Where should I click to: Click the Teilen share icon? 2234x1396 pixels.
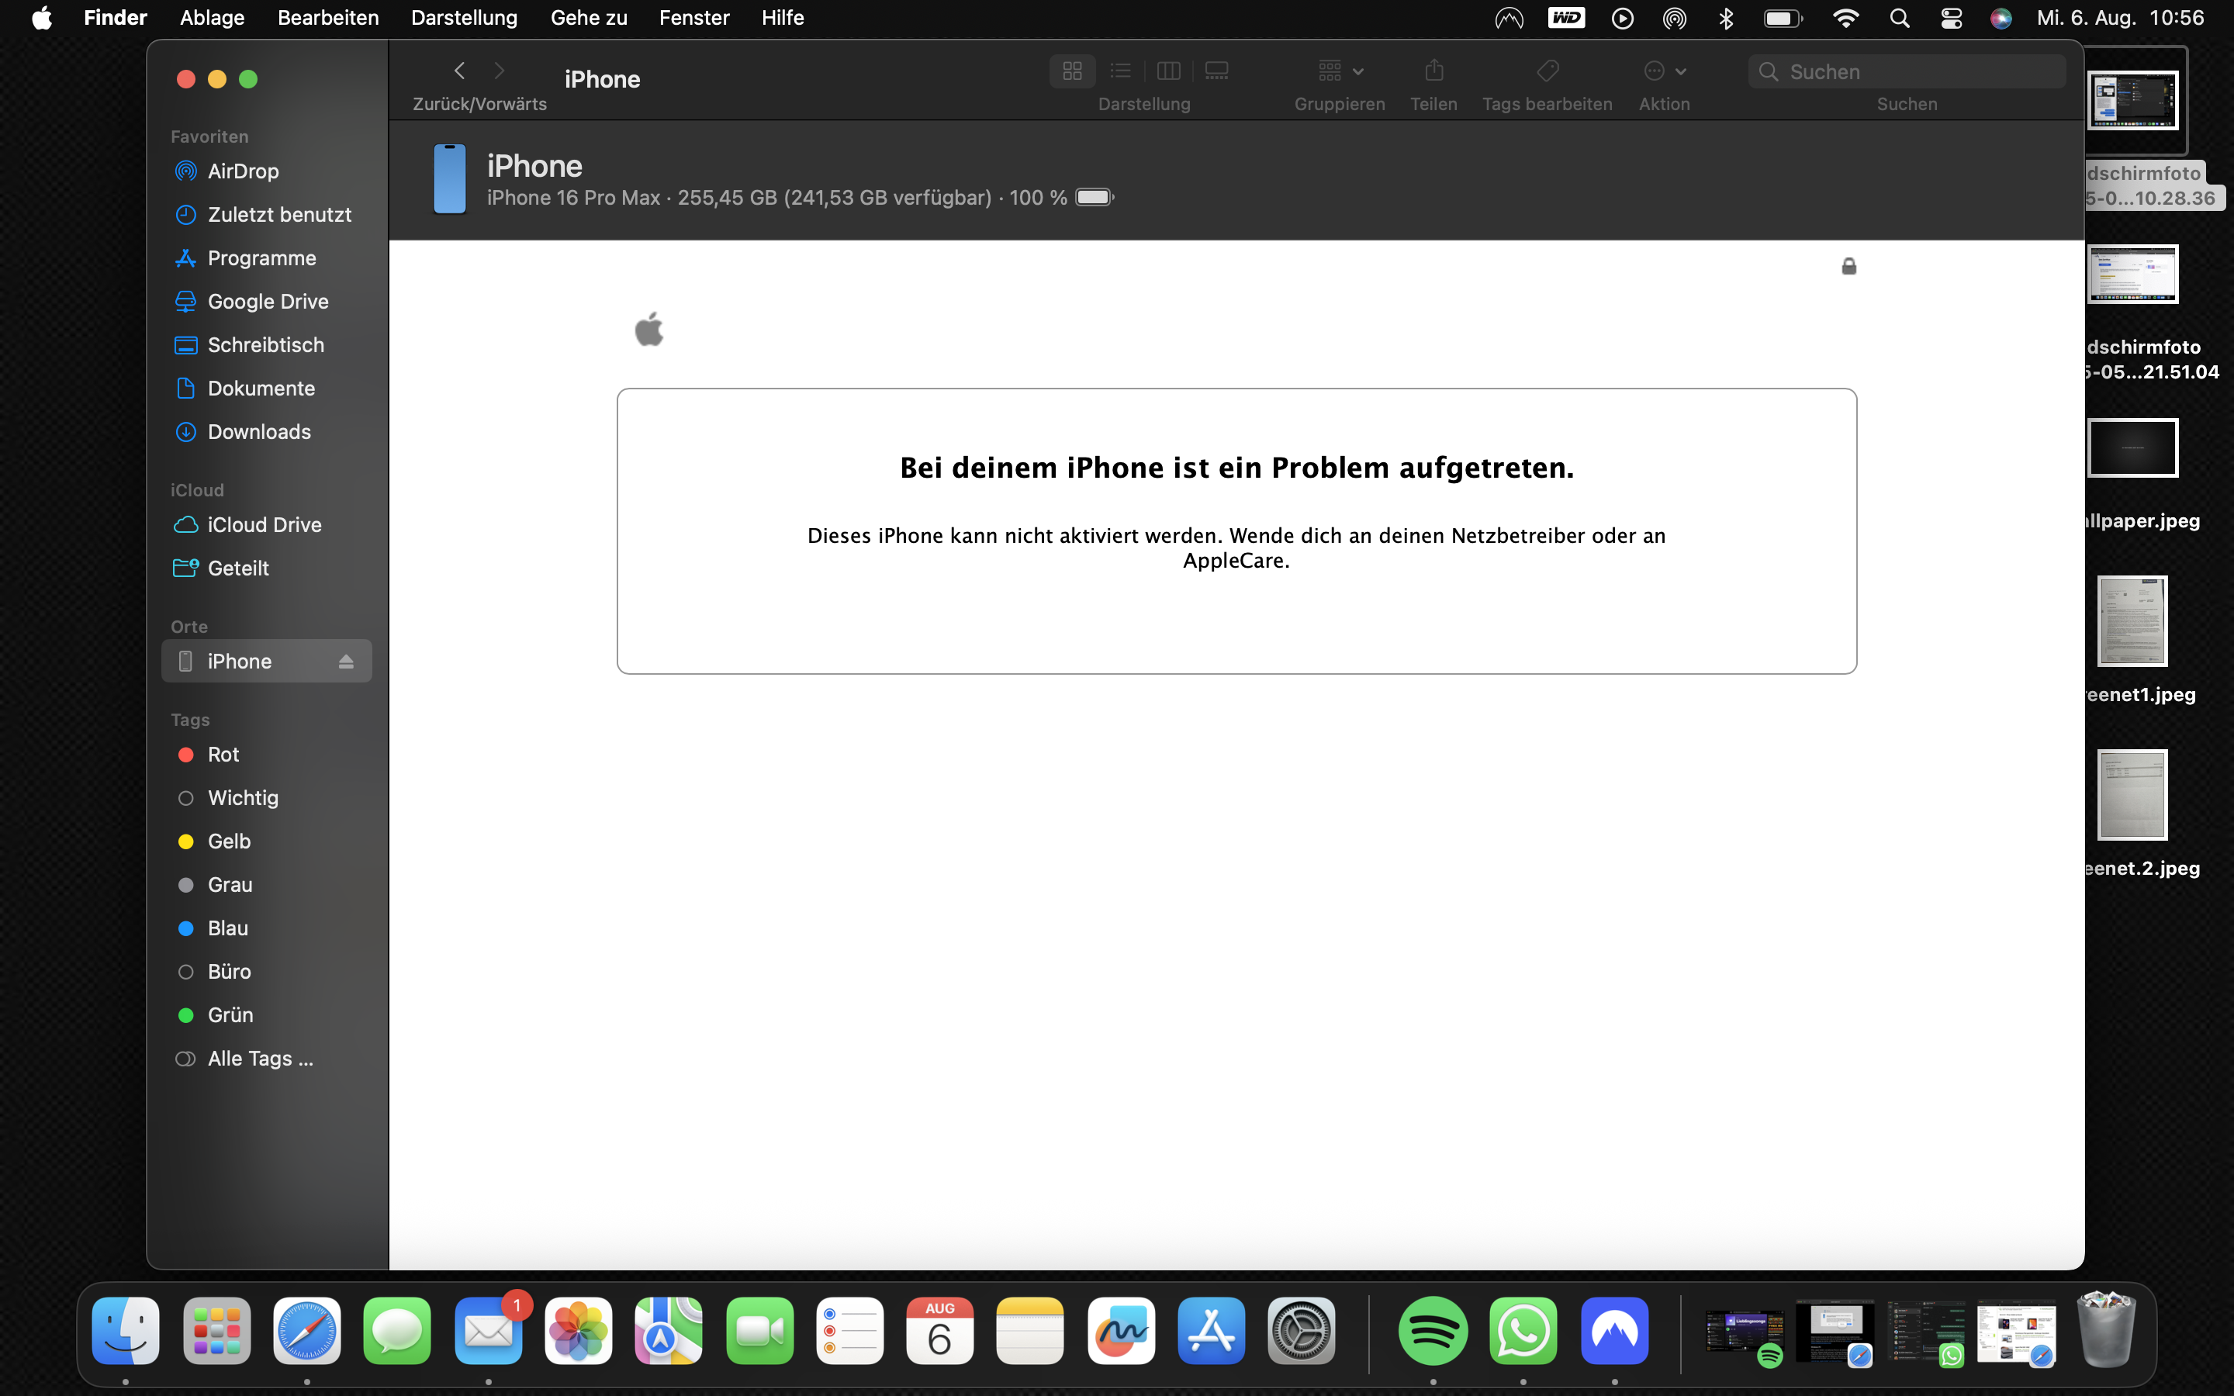(1433, 71)
